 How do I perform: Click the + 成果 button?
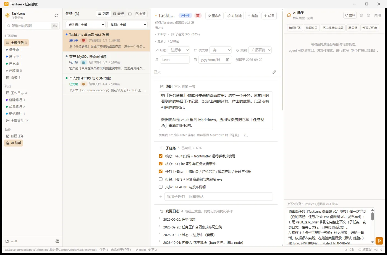(x=269, y=16)
